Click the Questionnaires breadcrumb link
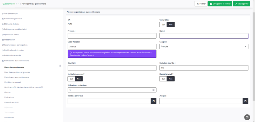Image resolution: width=255 pixels, height=122 pixels. tap(9, 4)
